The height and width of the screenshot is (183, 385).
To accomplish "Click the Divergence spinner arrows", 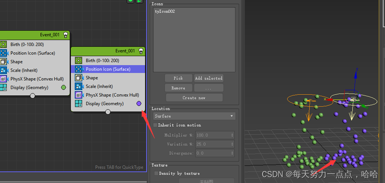I will tap(232, 153).
